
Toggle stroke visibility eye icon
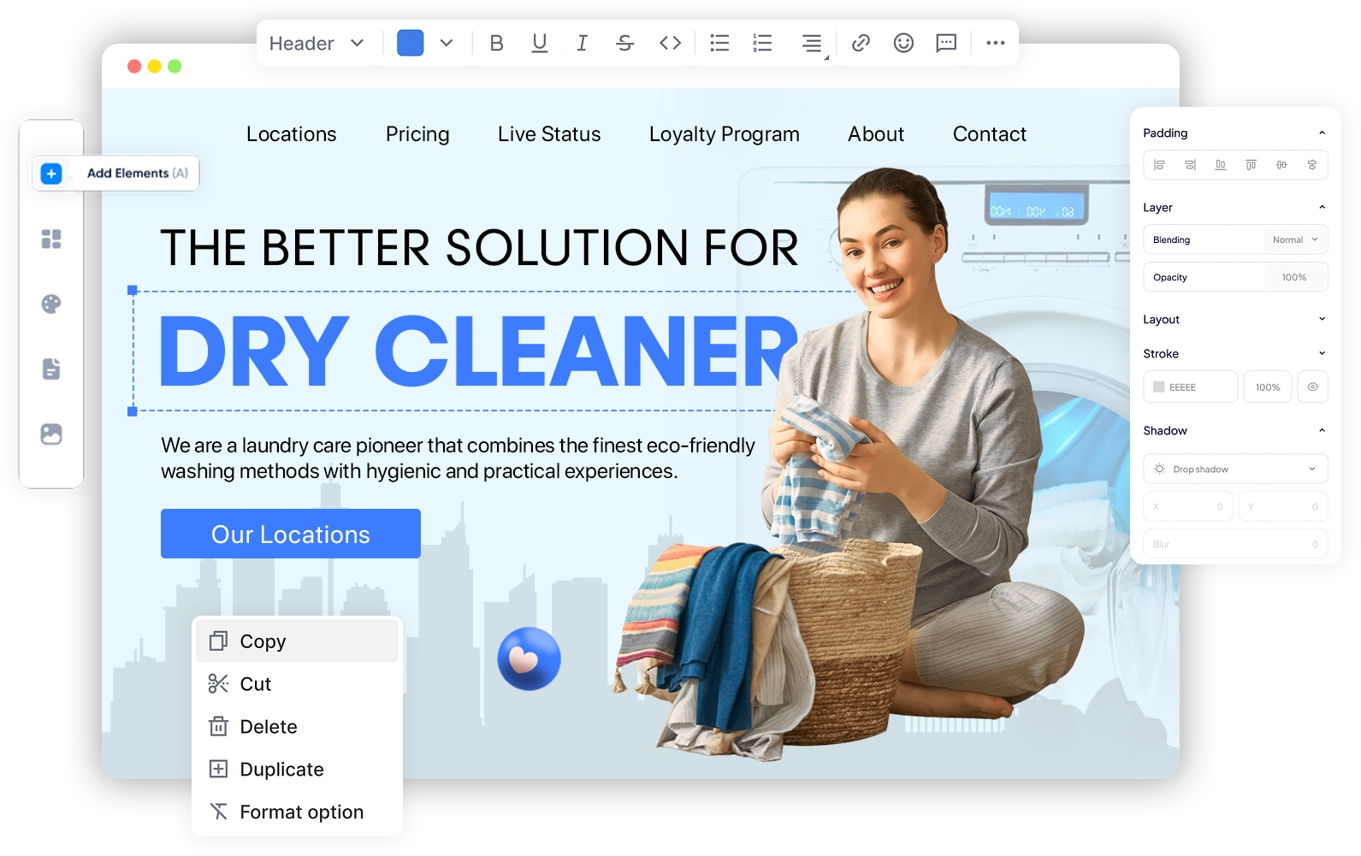pyautogui.click(x=1312, y=387)
